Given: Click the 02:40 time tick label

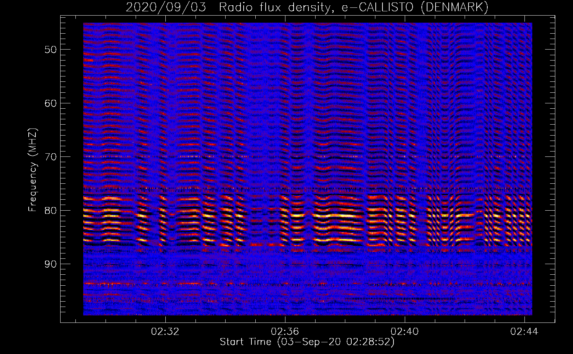Looking at the screenshot, I should click(x=404, y=331).
